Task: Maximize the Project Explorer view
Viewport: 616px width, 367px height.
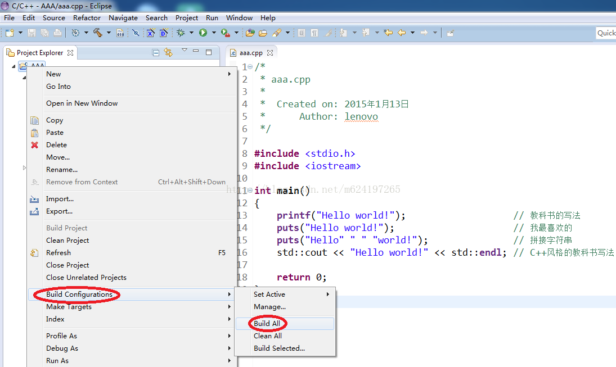Action: [x=209, y=52]
